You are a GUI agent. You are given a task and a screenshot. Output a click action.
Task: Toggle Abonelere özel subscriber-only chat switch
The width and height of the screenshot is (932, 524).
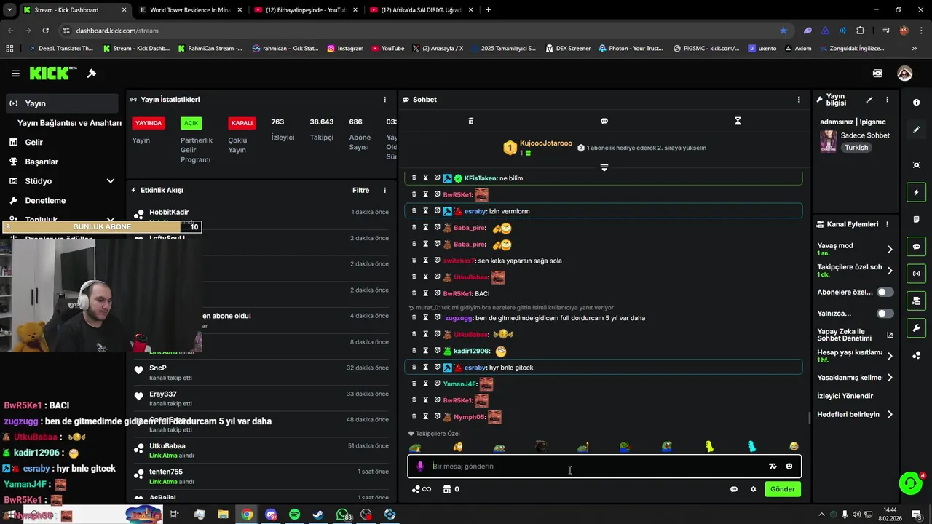click(885, 292)
